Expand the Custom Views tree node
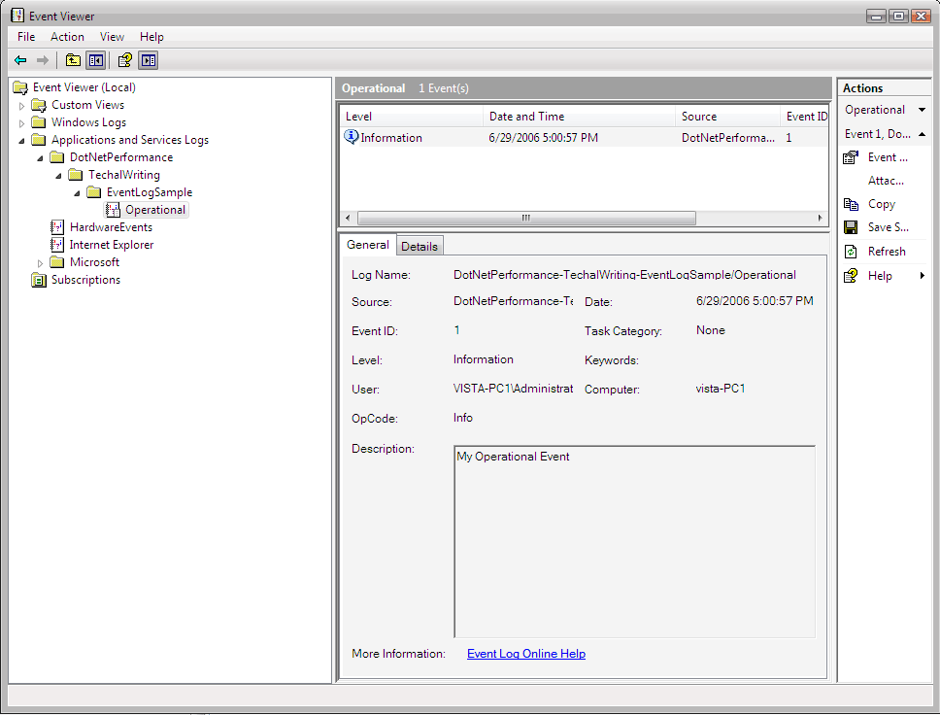Viewport: 940px width, 715px height. [22, 106]
